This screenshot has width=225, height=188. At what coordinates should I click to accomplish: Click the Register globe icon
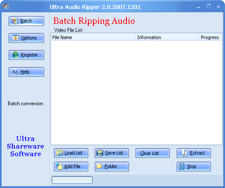tap(16, 55)
